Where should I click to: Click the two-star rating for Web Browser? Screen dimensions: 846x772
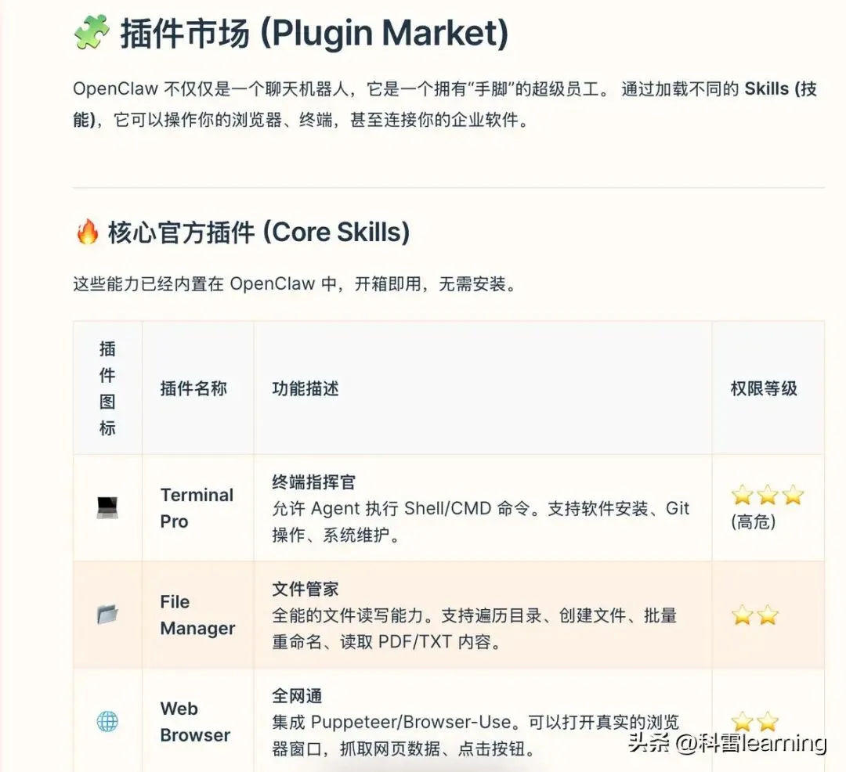(755, 721)
